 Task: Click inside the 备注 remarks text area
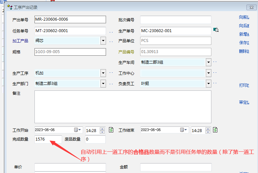click(122, 106)
